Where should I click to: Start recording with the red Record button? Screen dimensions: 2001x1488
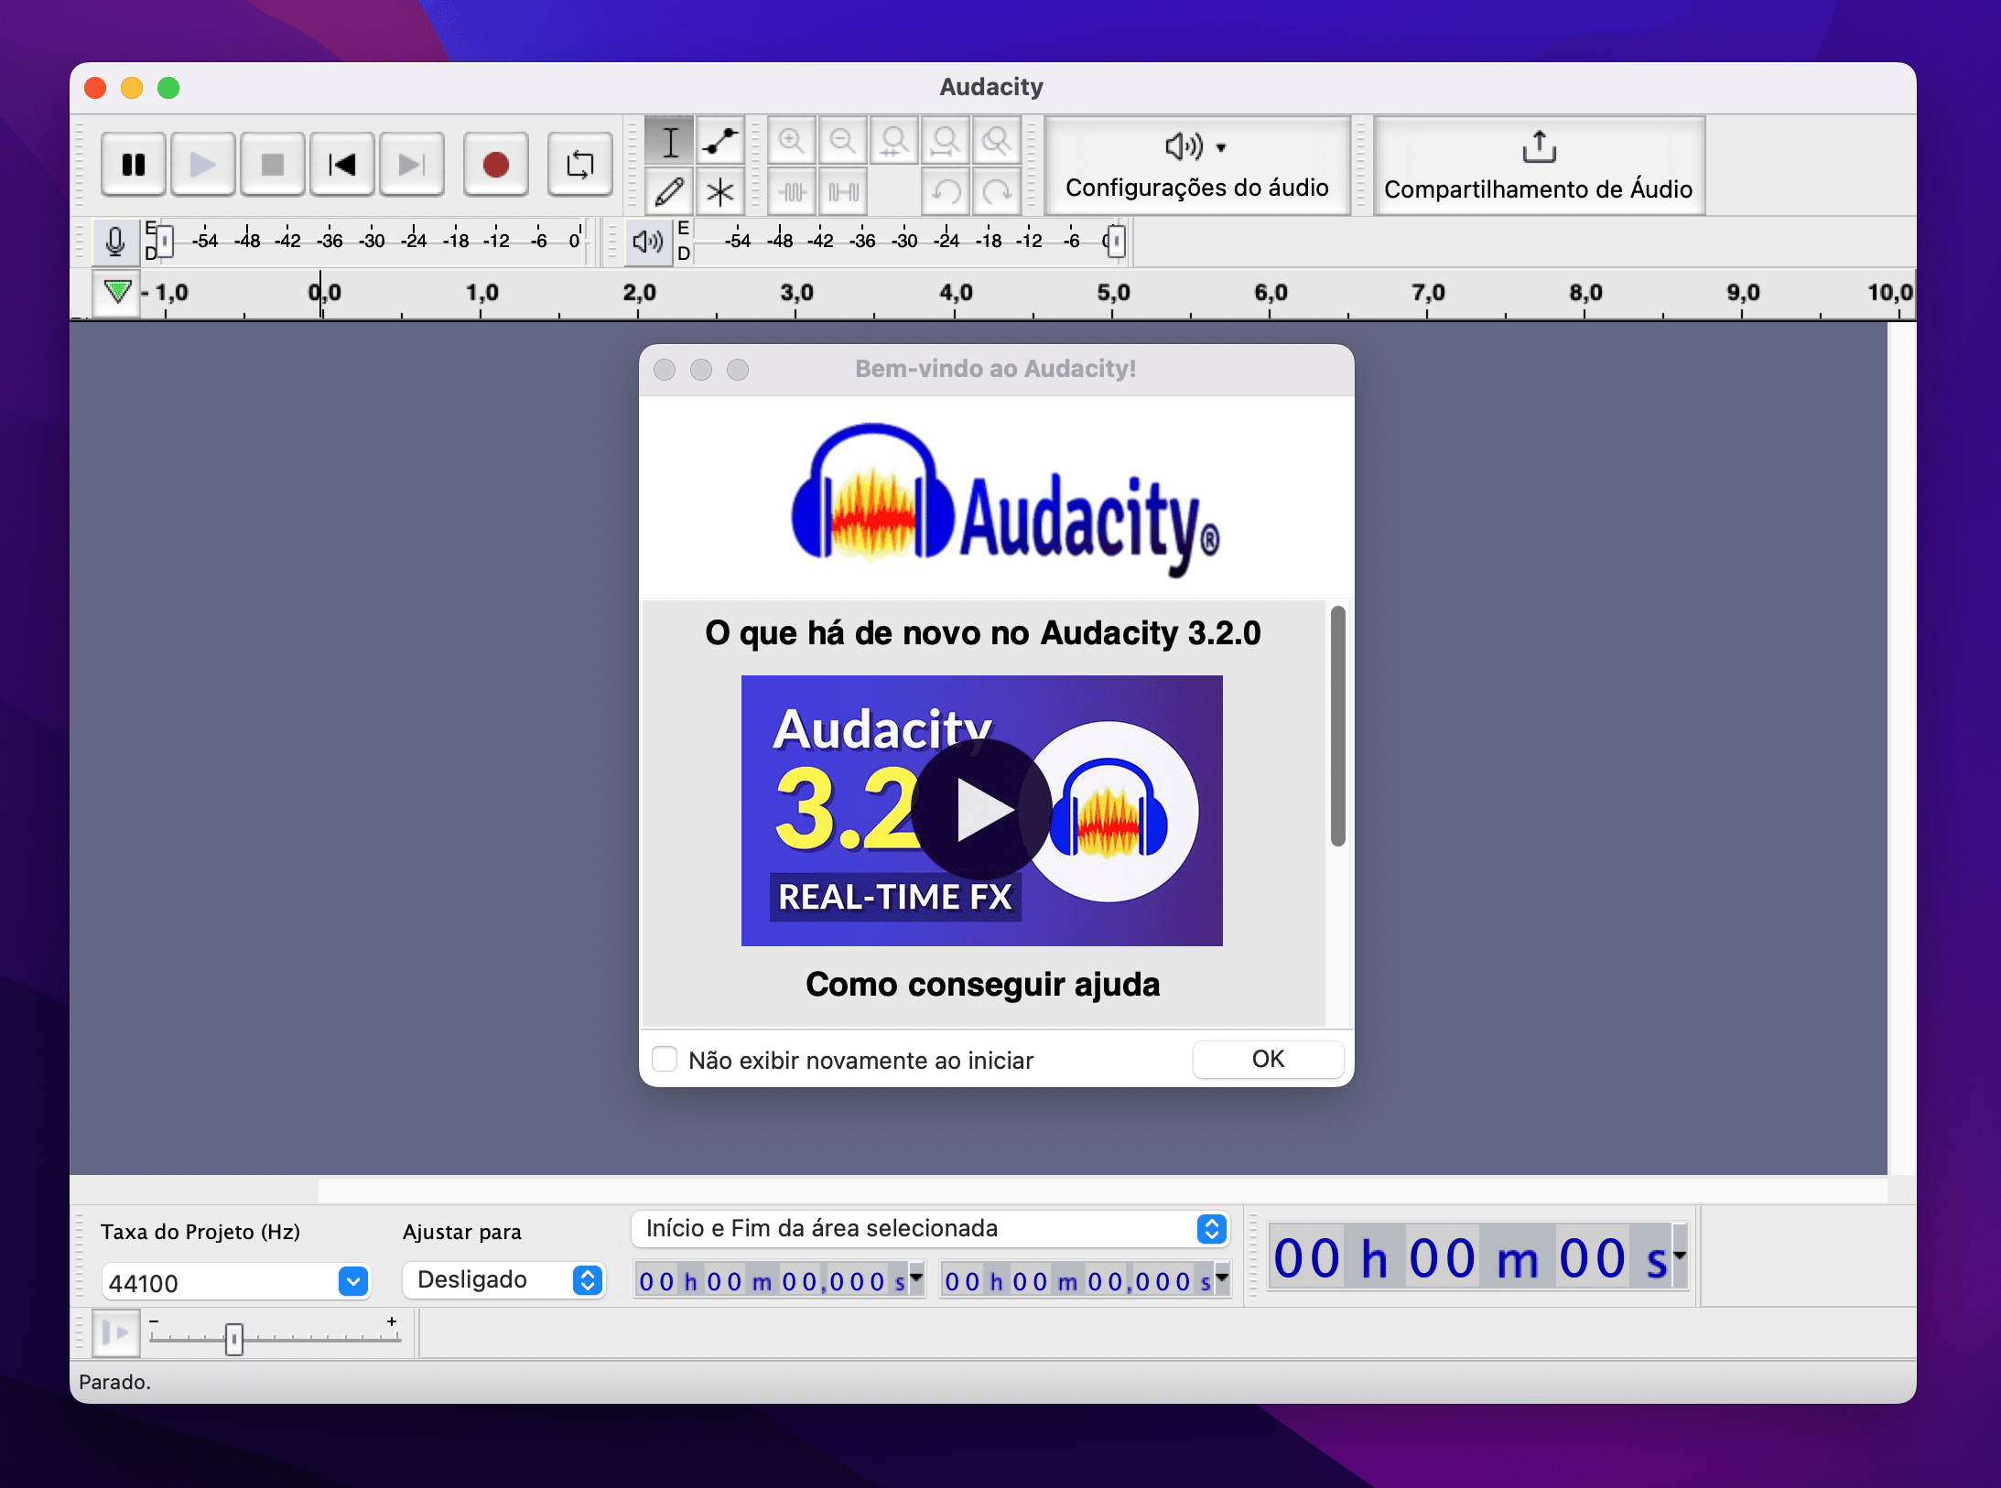click(496, 165)
